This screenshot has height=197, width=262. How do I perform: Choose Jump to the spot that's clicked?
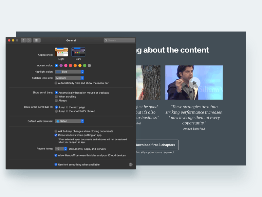[56, 110]
